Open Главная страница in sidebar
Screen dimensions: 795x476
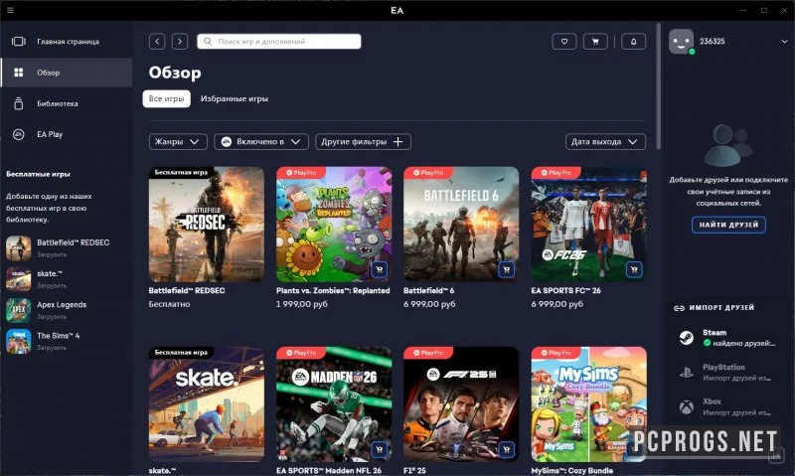[x=67, y=42]
